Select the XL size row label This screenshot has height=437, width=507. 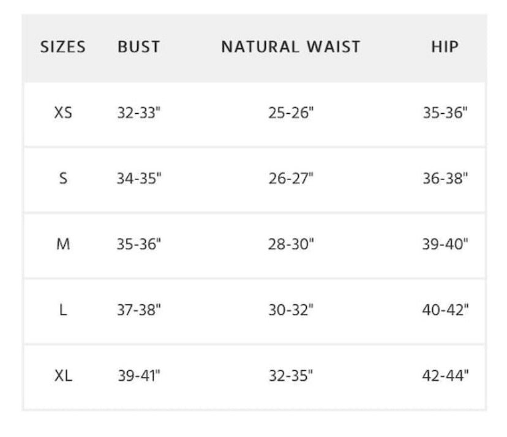pos(63,376)
